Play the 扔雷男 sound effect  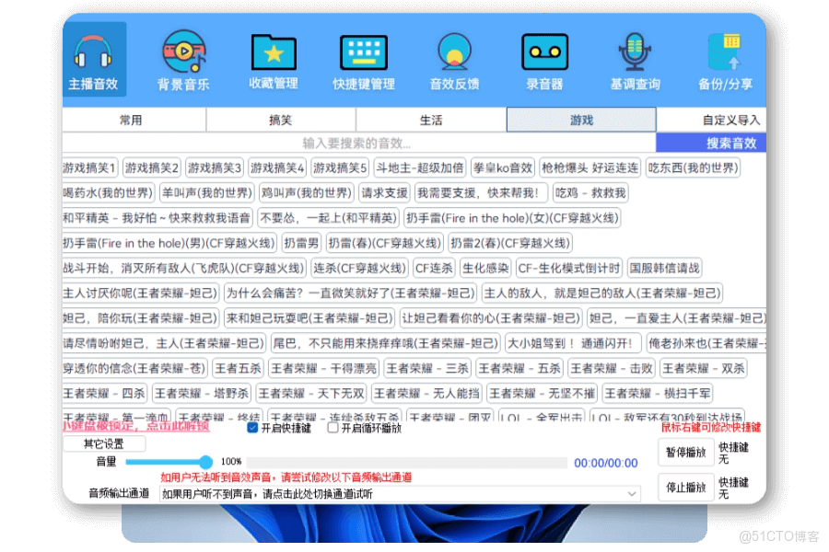pos(301,243)
